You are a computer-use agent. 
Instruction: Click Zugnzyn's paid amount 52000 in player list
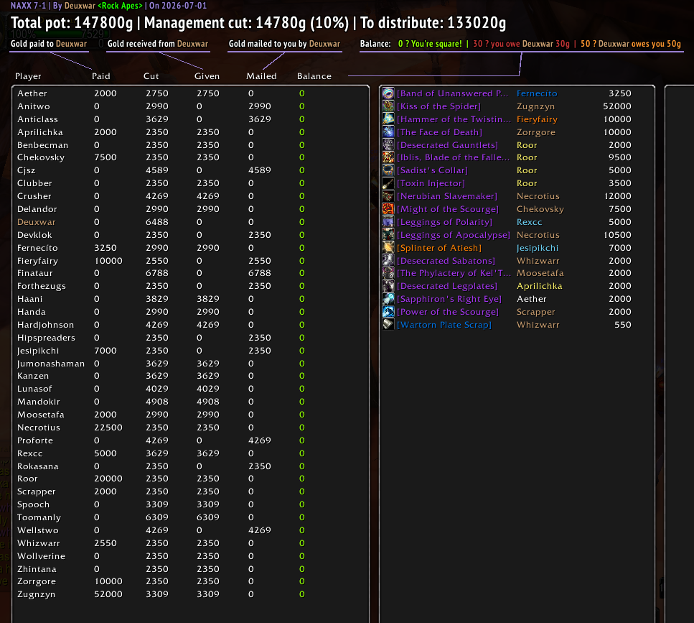tap(108, 594)
